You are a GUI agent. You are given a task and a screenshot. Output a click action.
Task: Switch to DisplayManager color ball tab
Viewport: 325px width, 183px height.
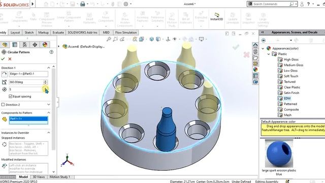(x=45, y=44)
